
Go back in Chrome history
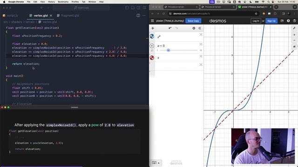(x=152, y=13)
